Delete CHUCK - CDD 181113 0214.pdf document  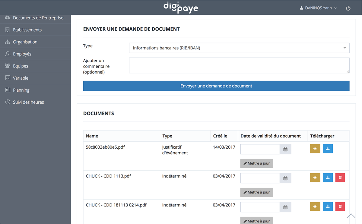coord(340,207)
